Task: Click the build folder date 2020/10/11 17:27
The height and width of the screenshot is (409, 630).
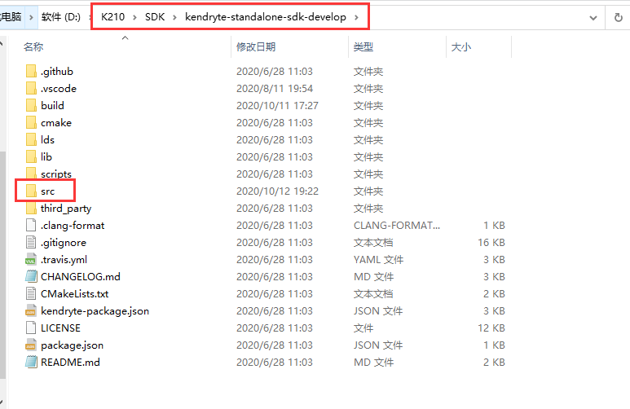Action: tap(277, 106)
